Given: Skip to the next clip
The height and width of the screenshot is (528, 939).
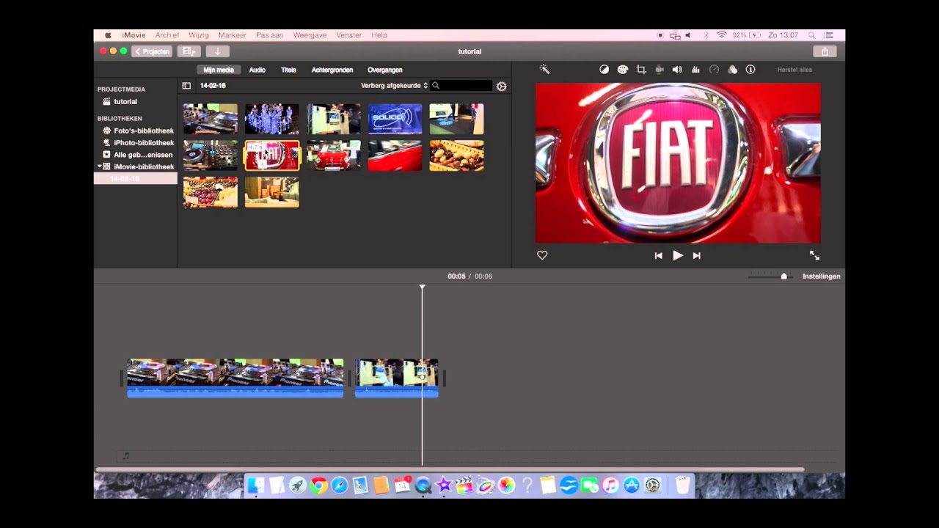Looking at the screenshot, I should [x=697, y=256].
